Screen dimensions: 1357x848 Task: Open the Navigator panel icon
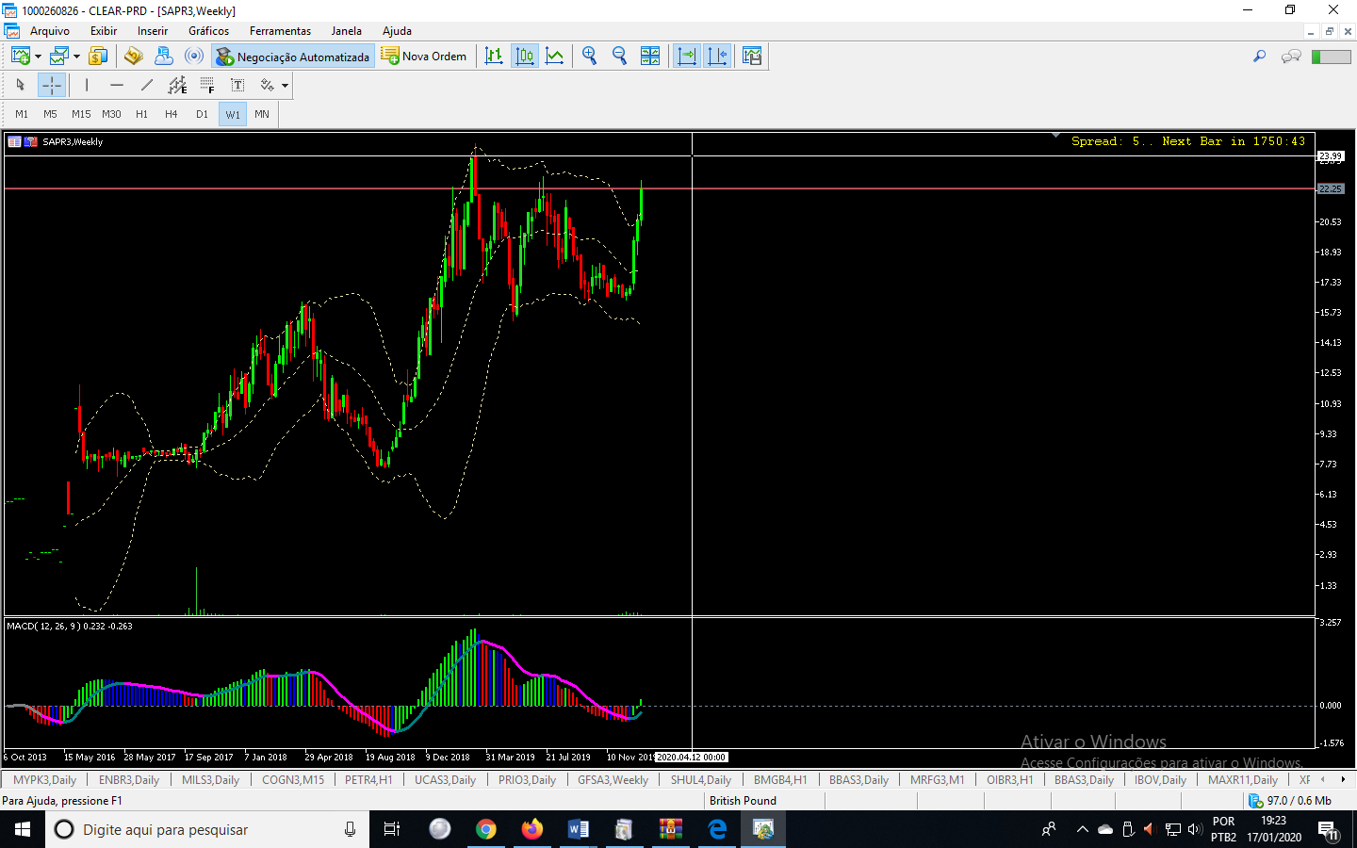(134, 57)
